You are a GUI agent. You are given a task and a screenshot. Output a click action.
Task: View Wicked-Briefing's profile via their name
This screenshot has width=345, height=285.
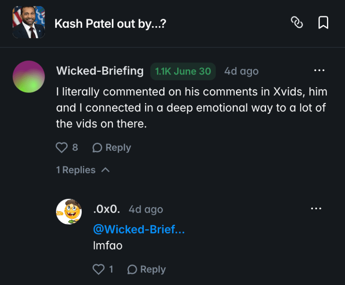tap(100, 71)
